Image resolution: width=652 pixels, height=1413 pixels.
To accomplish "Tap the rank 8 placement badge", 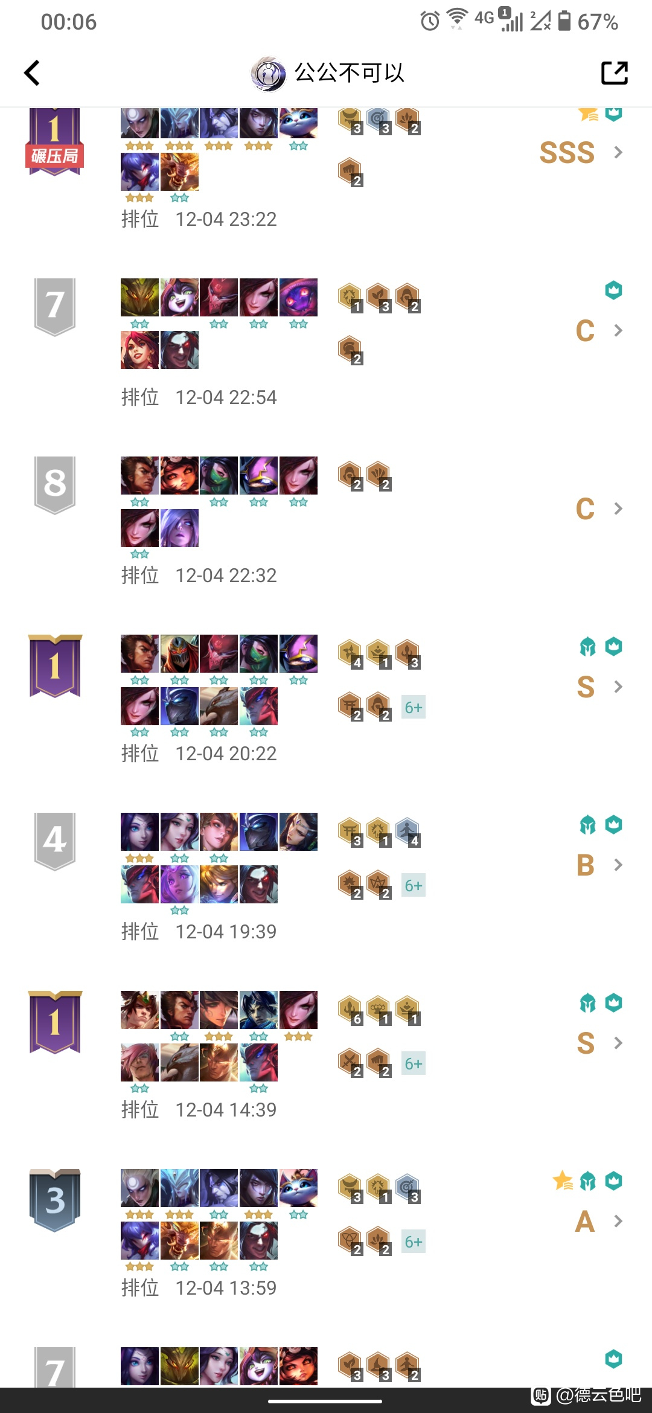I will (55, 485).
